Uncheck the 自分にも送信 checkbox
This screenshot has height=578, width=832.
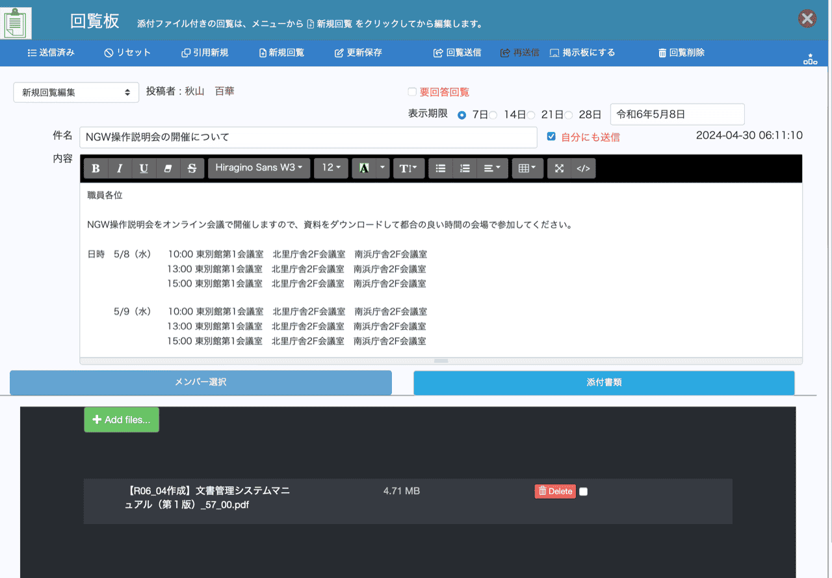coord(551,137)
